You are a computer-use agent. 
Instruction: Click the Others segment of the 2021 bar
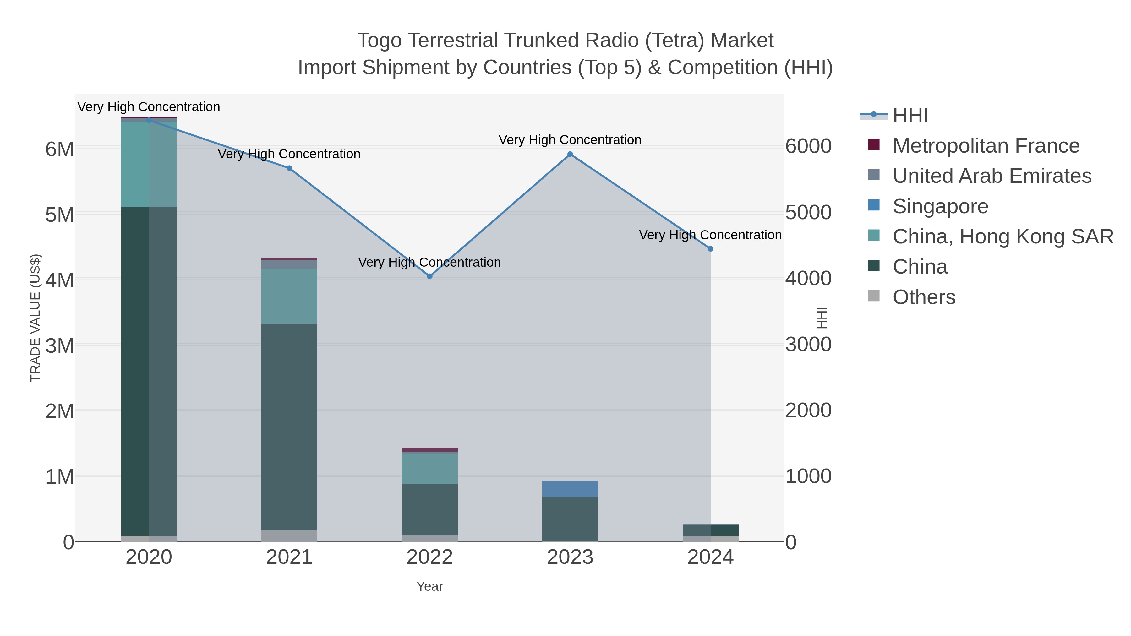coord(289,536)
